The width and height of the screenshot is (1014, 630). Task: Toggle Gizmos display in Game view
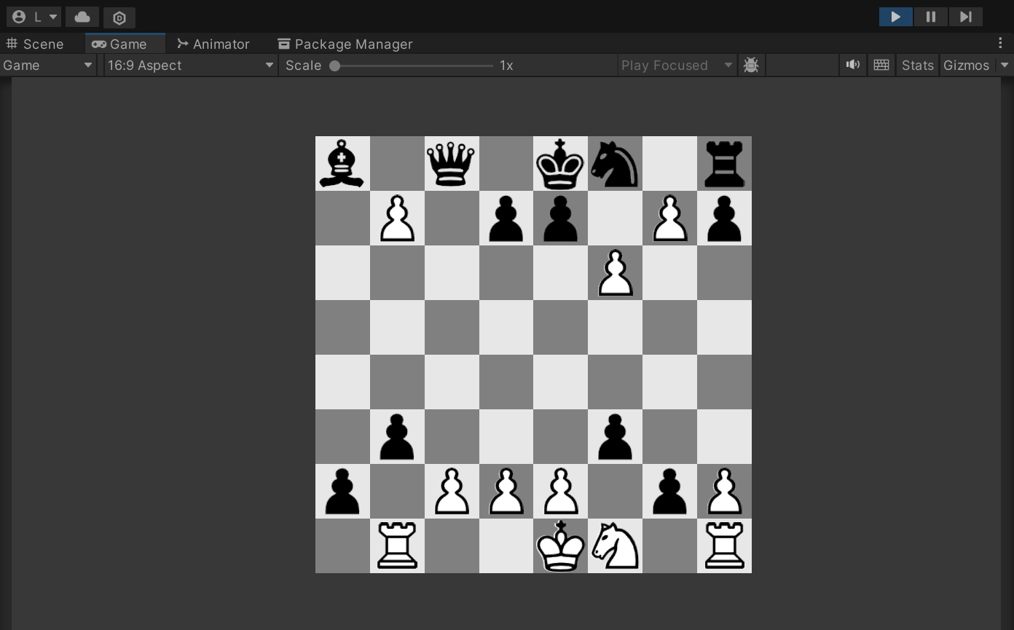[x=967, y=65]
